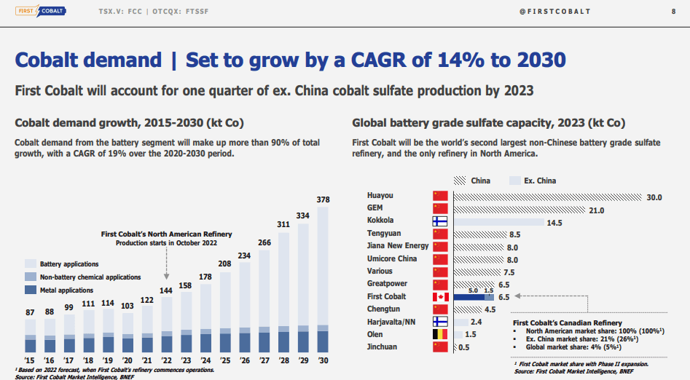Click China flag beside Greatpower
The height and width of the screenshot is (380, 690).
tap(440, 285)
